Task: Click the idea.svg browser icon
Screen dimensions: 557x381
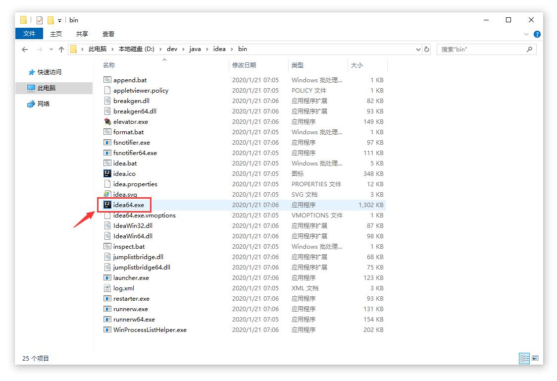Action: click(107, 194)
